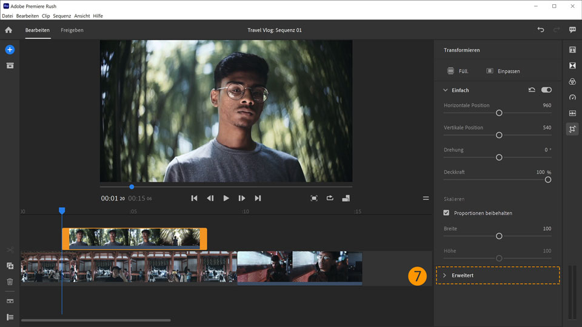The height and width of the screenshot is (327, 582).
Task: Click the Horizontale Position value 960
Action: pyautogui.click(x=547, y=105)
